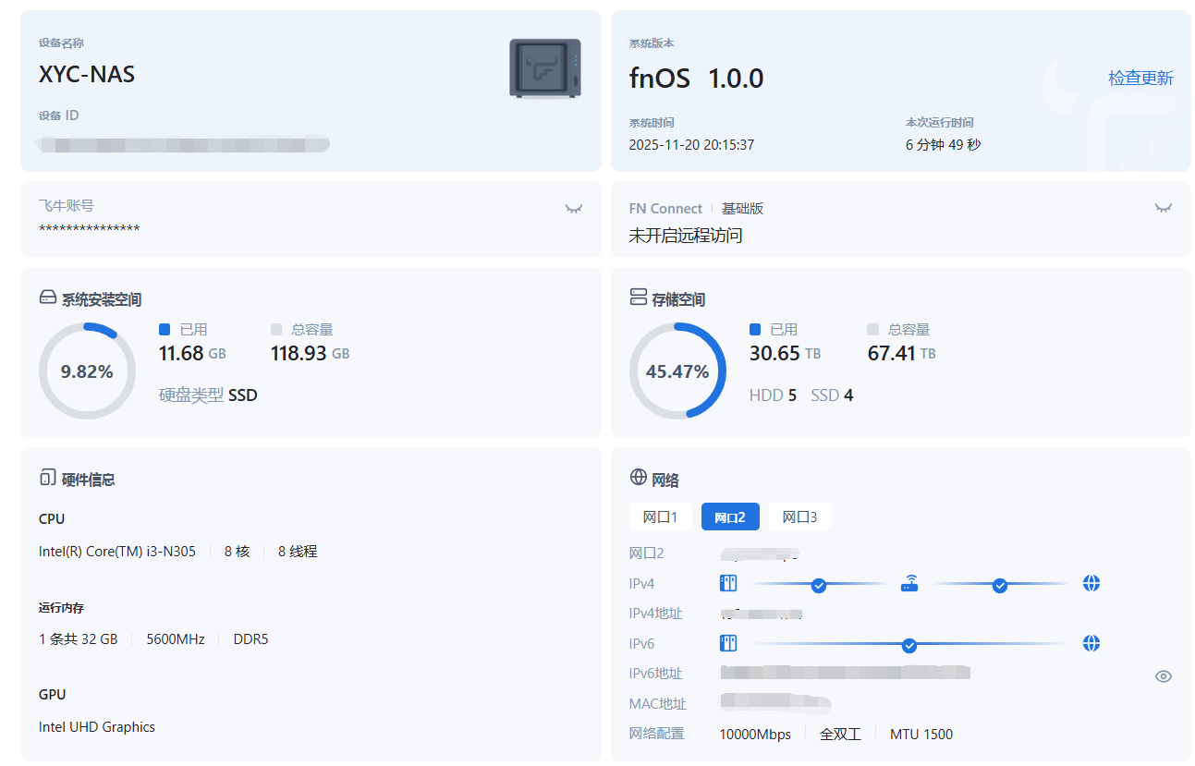The image size is (1195, 766).
Task: Open the 检查更新 link
Action: coord(1140,79)
